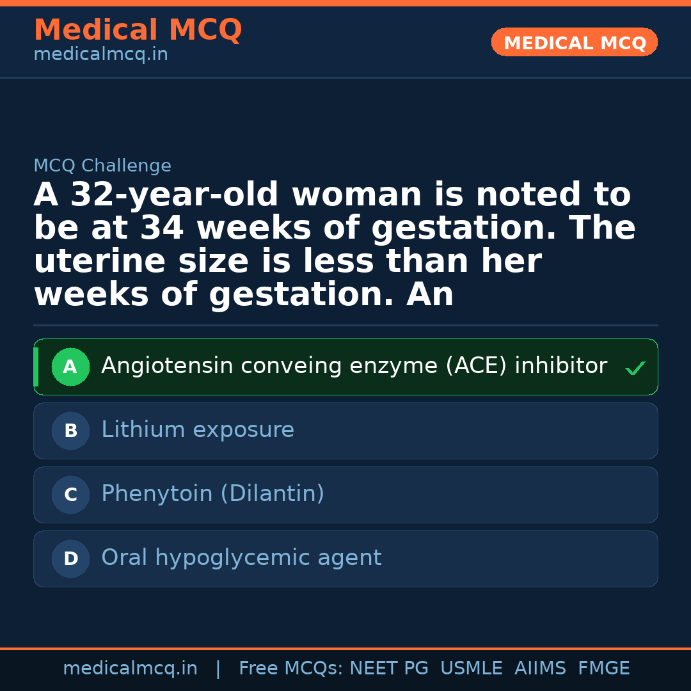This screenshot has height=691, width=691.
Task: Open the medicalmcq.in link in footer
Action: [x=130, y=669]
